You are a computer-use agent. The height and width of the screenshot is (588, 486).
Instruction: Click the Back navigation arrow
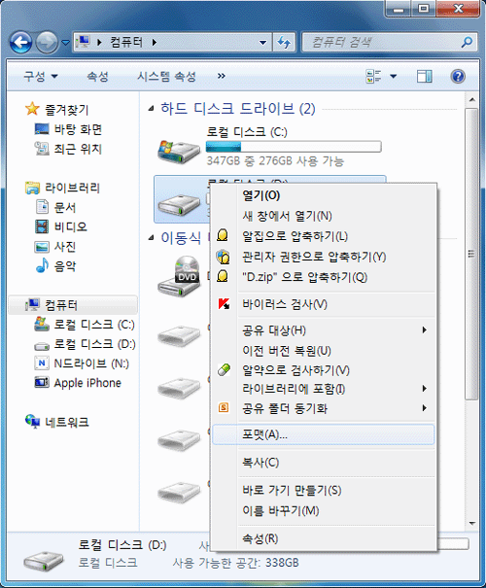click(20, 43)
